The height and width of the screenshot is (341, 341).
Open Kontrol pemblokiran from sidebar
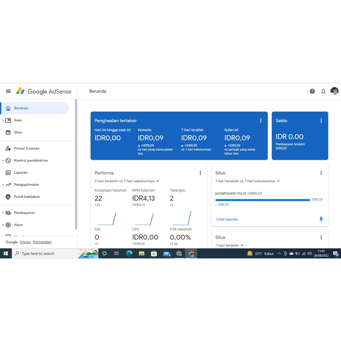point(7,161)
